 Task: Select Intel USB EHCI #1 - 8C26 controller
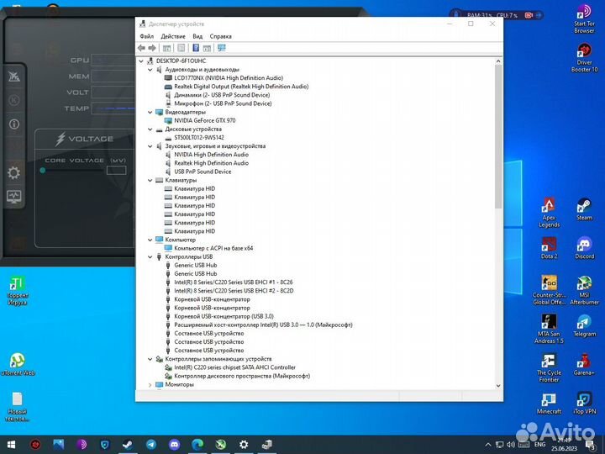point(234,282)
